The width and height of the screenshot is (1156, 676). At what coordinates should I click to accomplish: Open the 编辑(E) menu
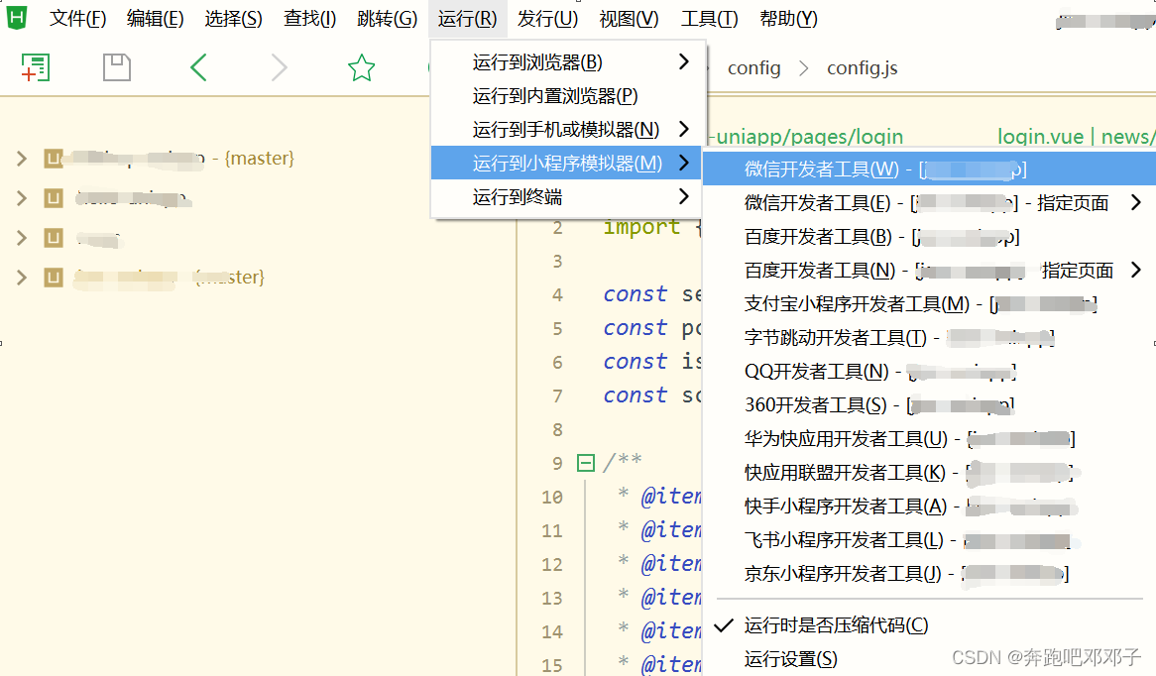point(155,19)
